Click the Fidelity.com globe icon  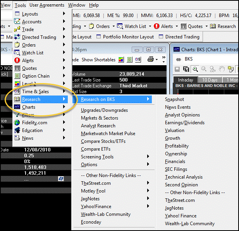17,123
